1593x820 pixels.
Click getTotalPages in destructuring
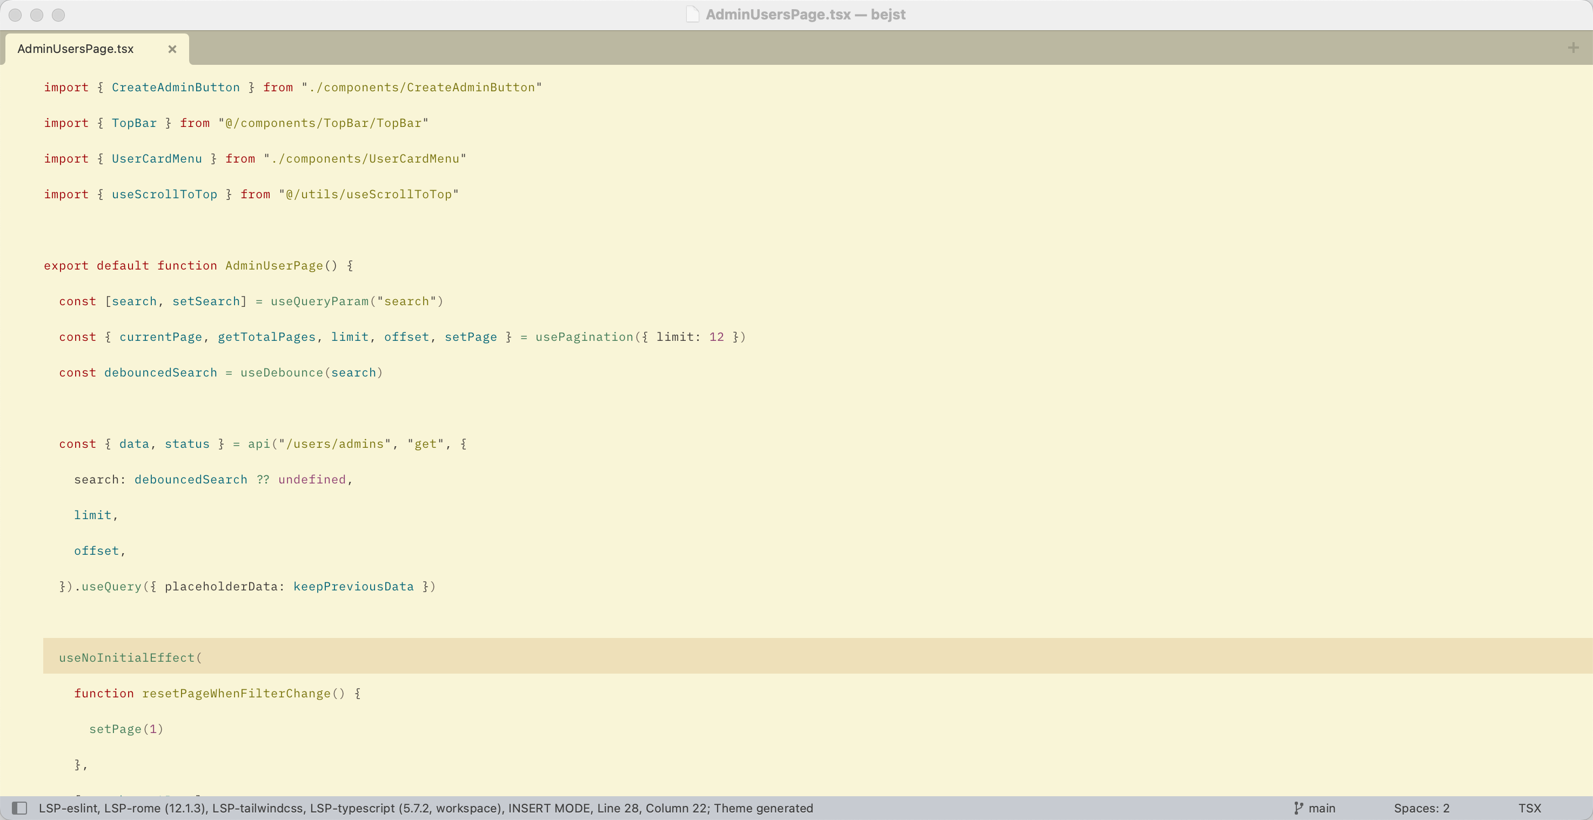[x=266, y=337]
